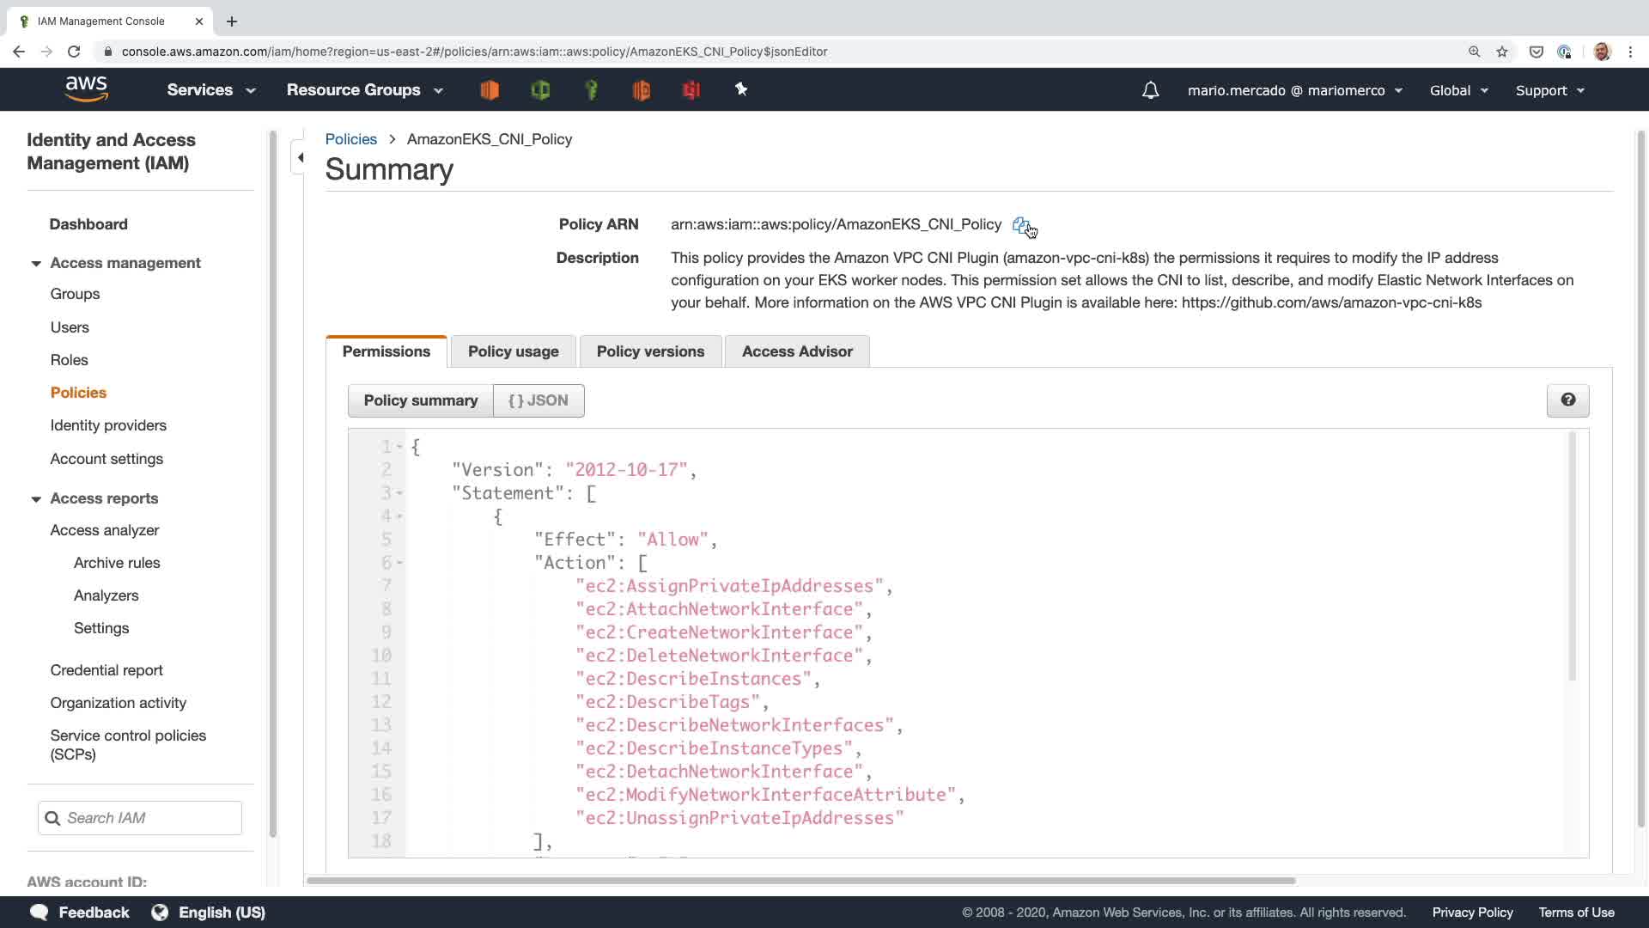Click the pin shortcut icon in navbar
This screenshot has height=928, width=1649.
(741, 89)
